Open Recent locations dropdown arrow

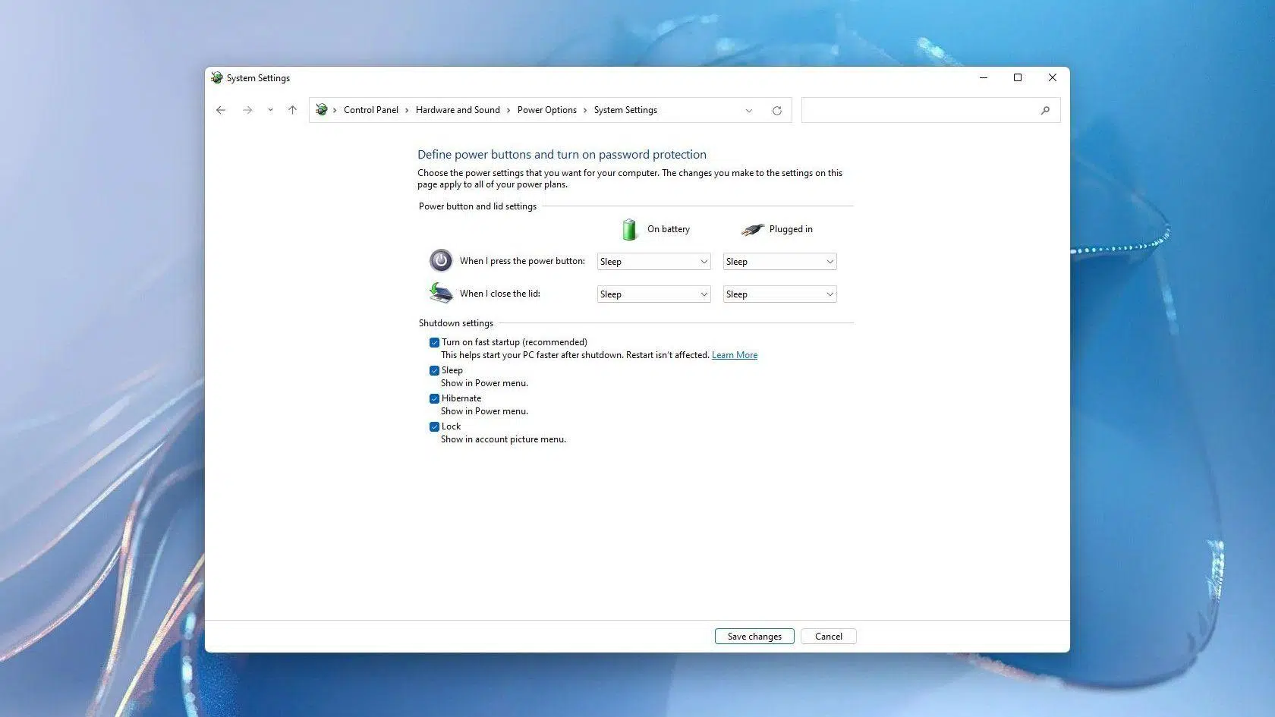[270, 110]
